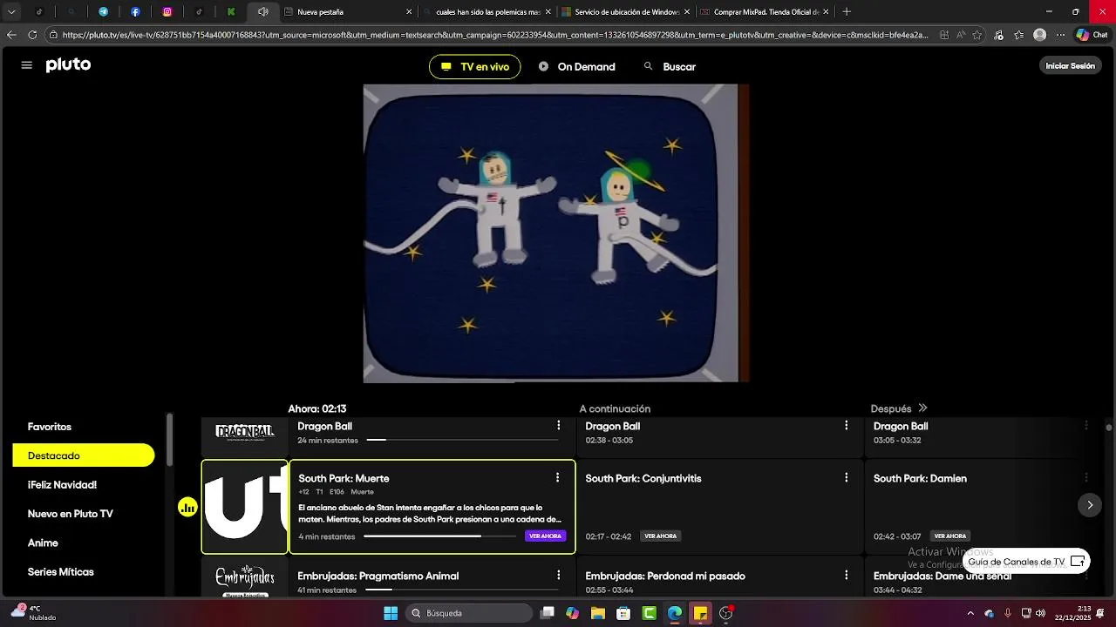The height and width of the screenshot is (627, 1116).
Task: Open options for Embrujadas: Pragmatismo Animal
Action: click(558, 576)
